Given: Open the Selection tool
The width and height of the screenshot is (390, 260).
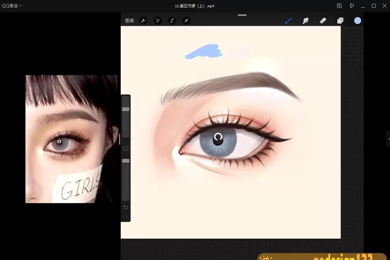Looking at the screenshot, I should point(172,20).
